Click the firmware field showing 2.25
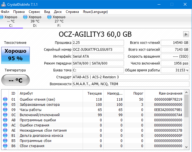The width and height of the screenshot is (192, 152). coord(98,42)
